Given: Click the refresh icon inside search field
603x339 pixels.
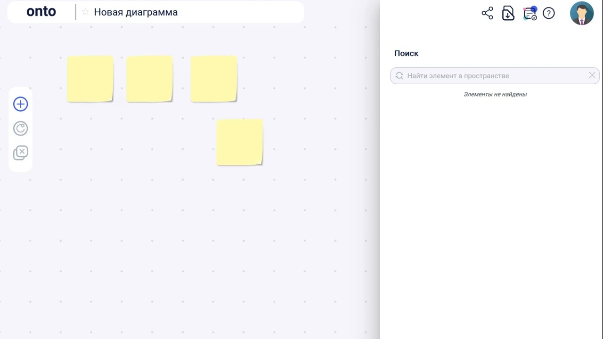Looking at the screenshot, I should click(x=399, y=75).
